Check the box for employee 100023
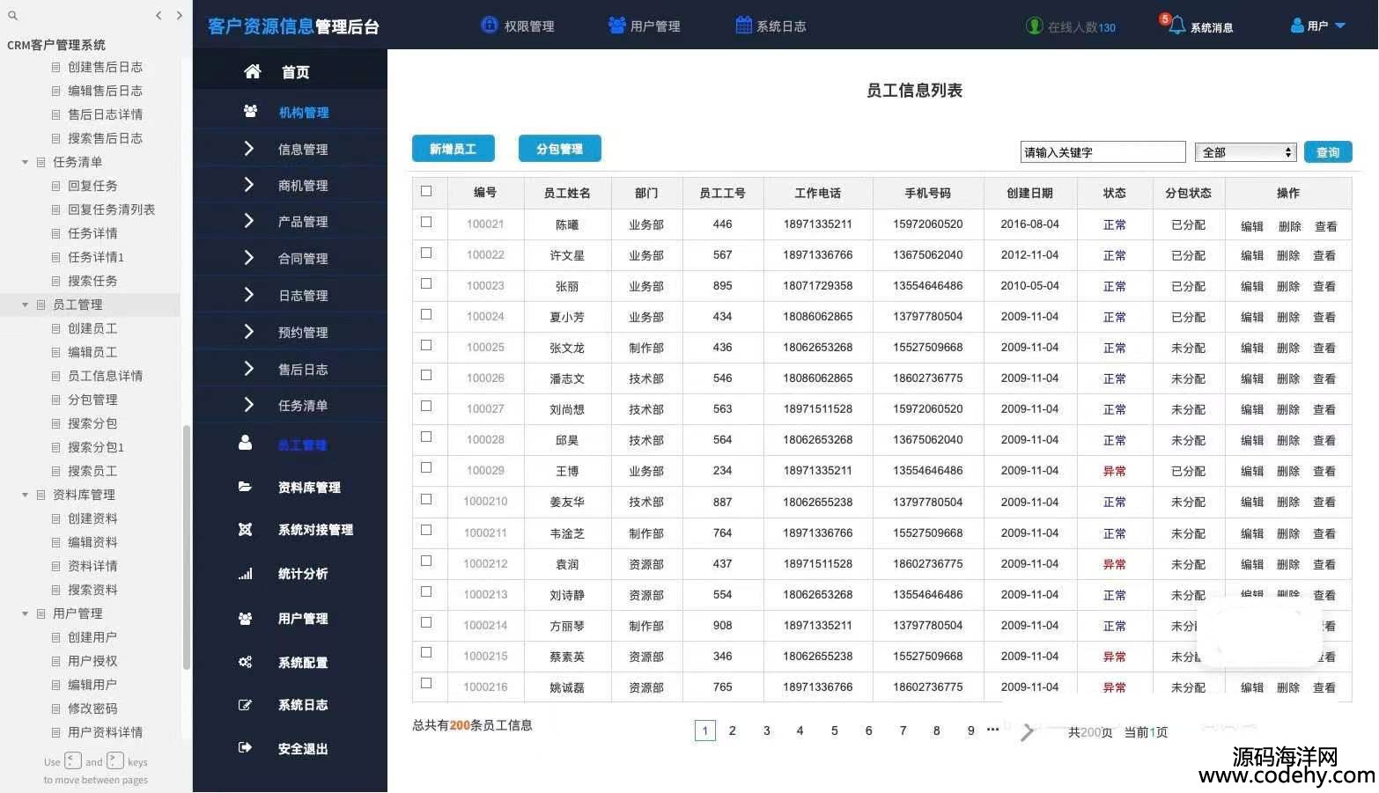Viewport: 1379px width, 793px height. coord(426,283)
